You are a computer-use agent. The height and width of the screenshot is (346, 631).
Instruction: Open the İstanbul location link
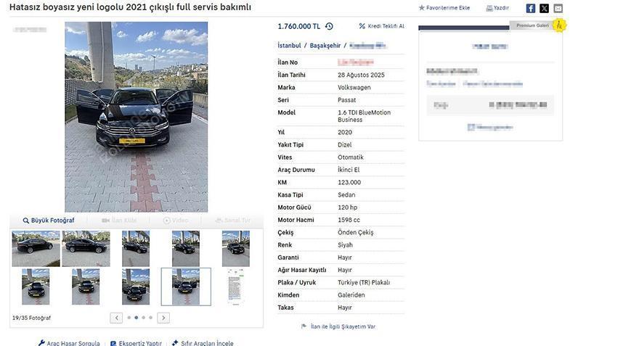[289, 46]
